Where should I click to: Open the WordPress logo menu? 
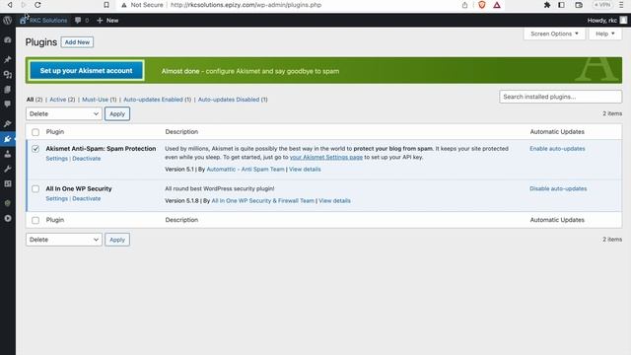point(7,20)
